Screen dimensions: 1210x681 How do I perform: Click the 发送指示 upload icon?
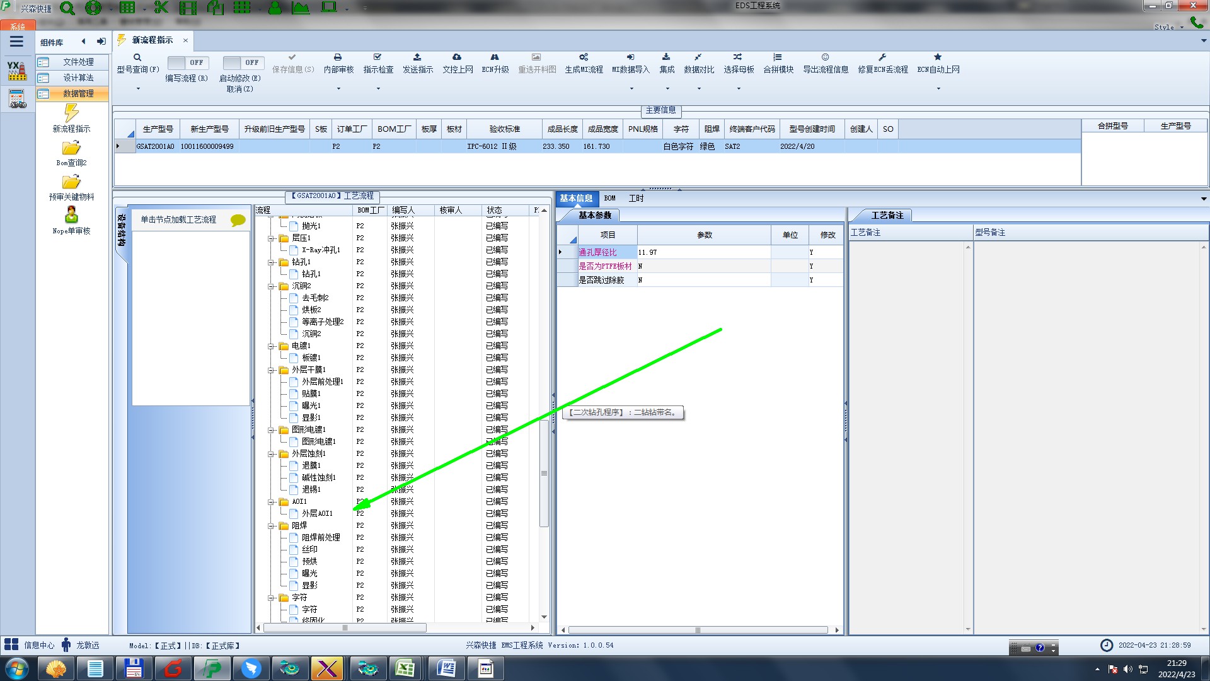coord(417,57)
